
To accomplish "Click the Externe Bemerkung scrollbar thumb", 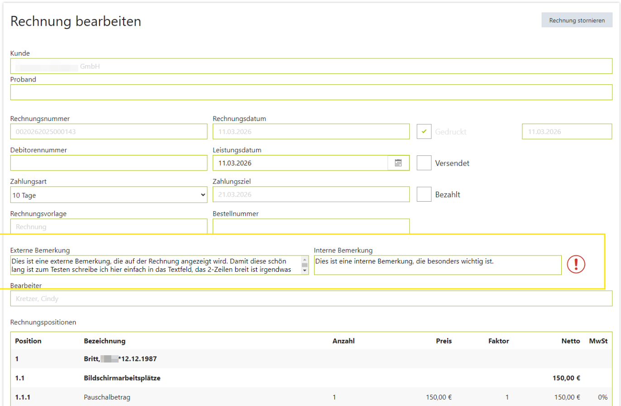I will tap(305, 265).
